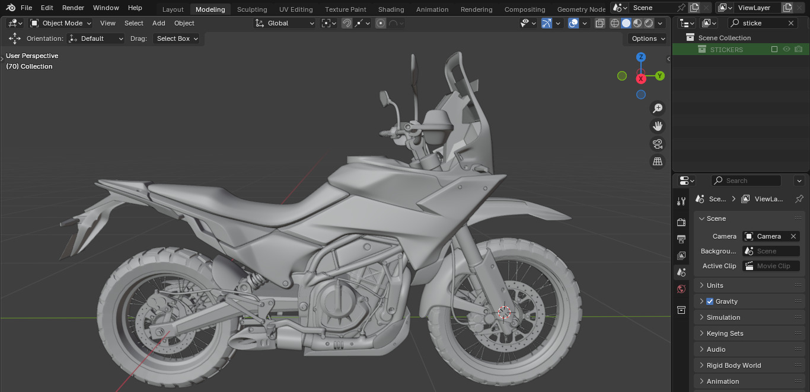The height and width of the screenshot is (392, 810).
Task: Switch to the Sculpting workspace tab
Action: click(x=252, y=9)
